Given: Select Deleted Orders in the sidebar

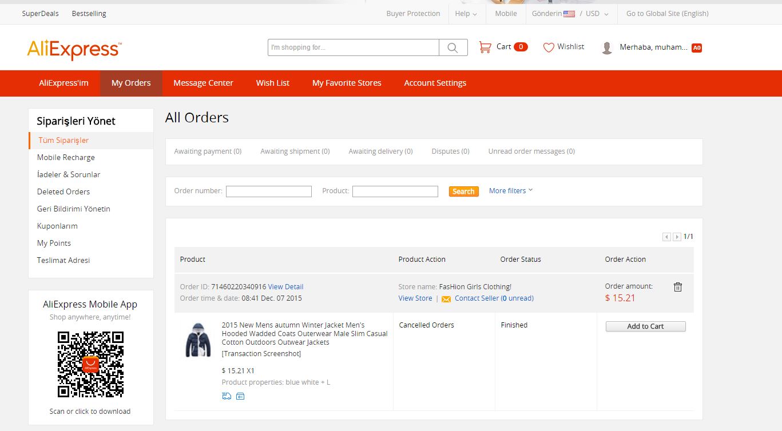Looking at the screenshot, I should (63, 191).
